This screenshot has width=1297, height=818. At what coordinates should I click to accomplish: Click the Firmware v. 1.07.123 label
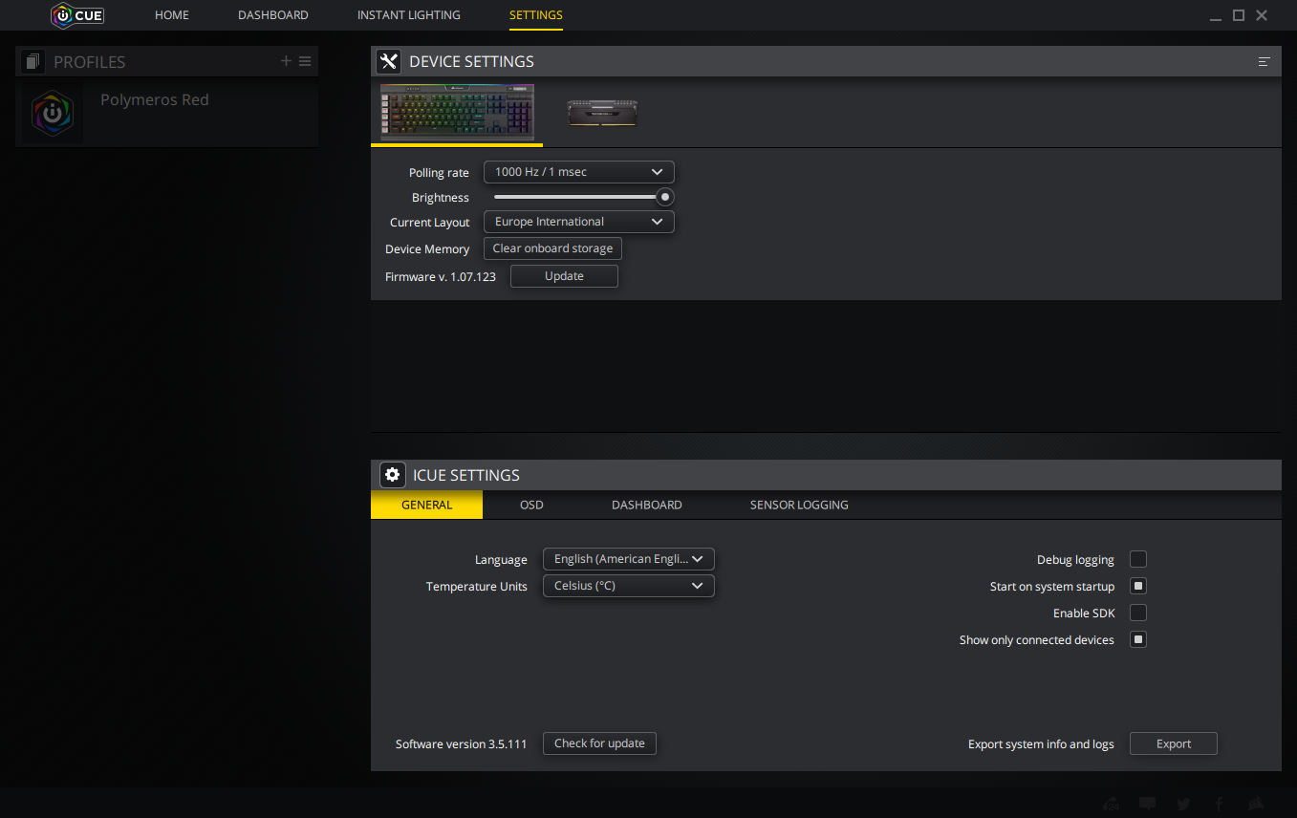coord(441,276)
